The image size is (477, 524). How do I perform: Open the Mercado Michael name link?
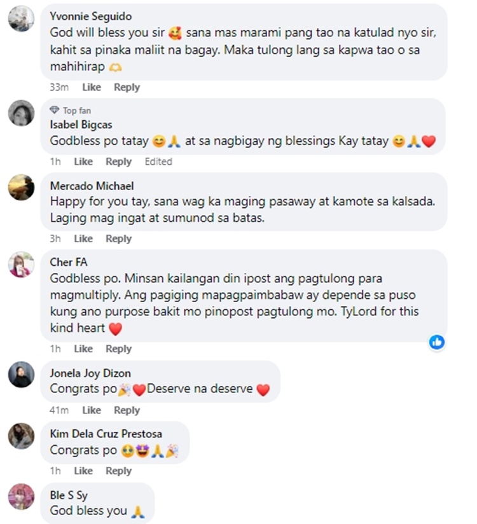click(x=92, y=186)
